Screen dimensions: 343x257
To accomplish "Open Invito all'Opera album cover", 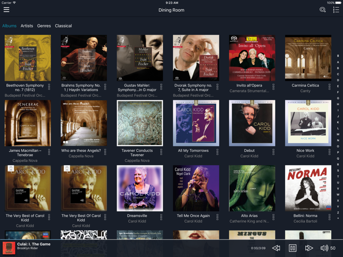I will pos(252,58).
